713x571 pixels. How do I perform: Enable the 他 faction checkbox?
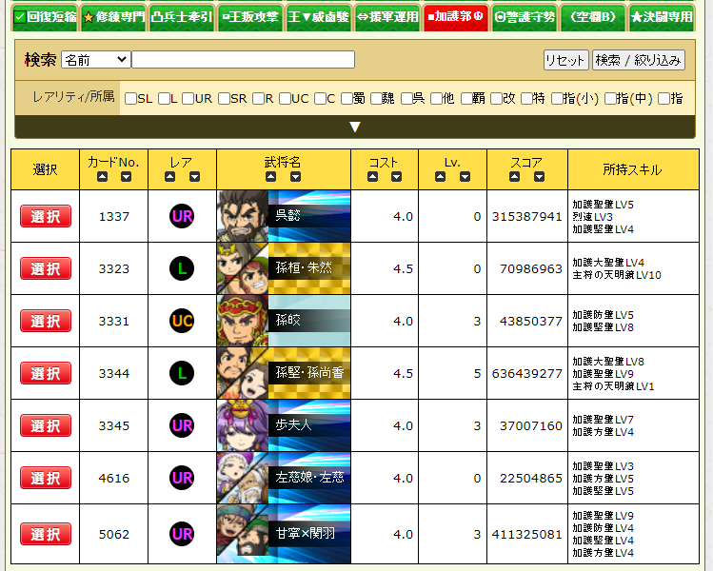pos(436,99)
